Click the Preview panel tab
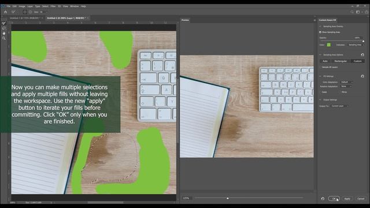Viewport: 370px width, 208px height. [x=185, y=20]
